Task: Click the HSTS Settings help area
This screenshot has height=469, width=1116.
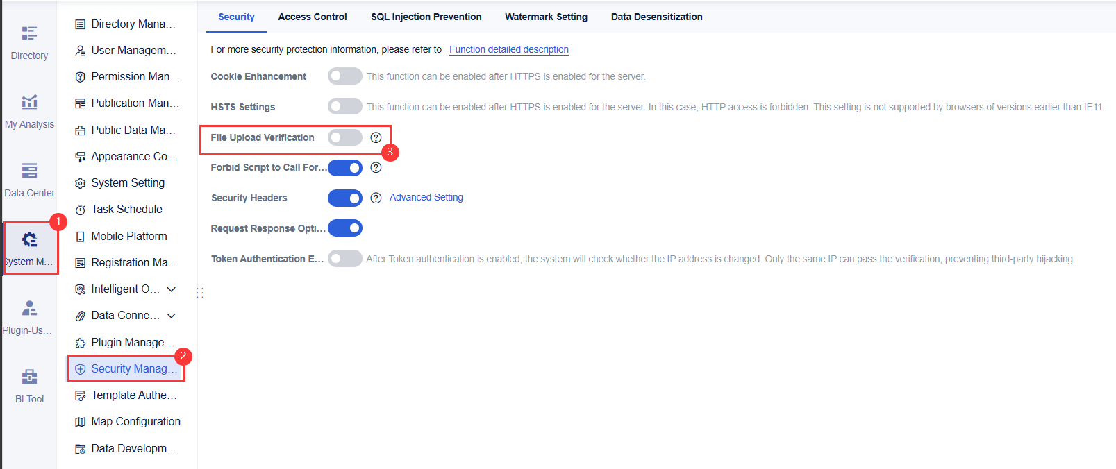Action: pyautogui.click(x=344, y=106)
